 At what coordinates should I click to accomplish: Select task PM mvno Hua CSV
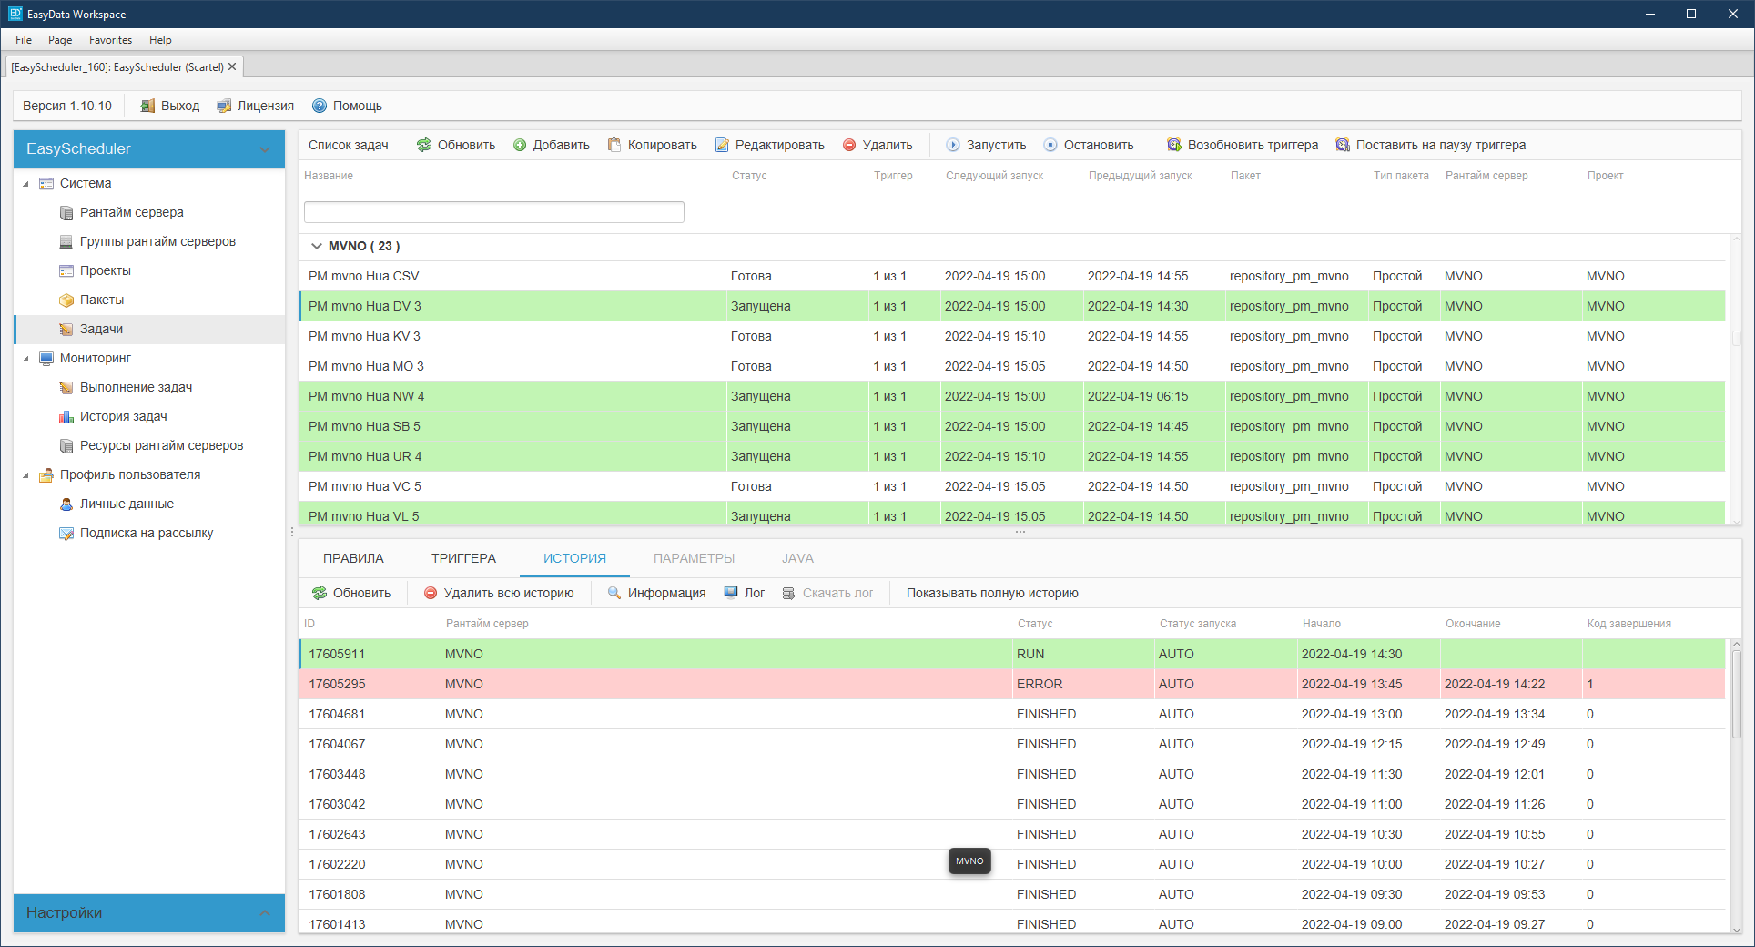tap(1012, 276)
